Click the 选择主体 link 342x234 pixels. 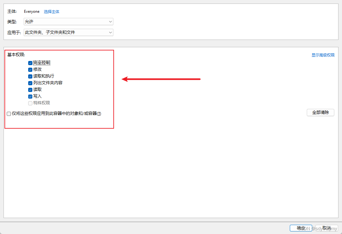(52, 11)
